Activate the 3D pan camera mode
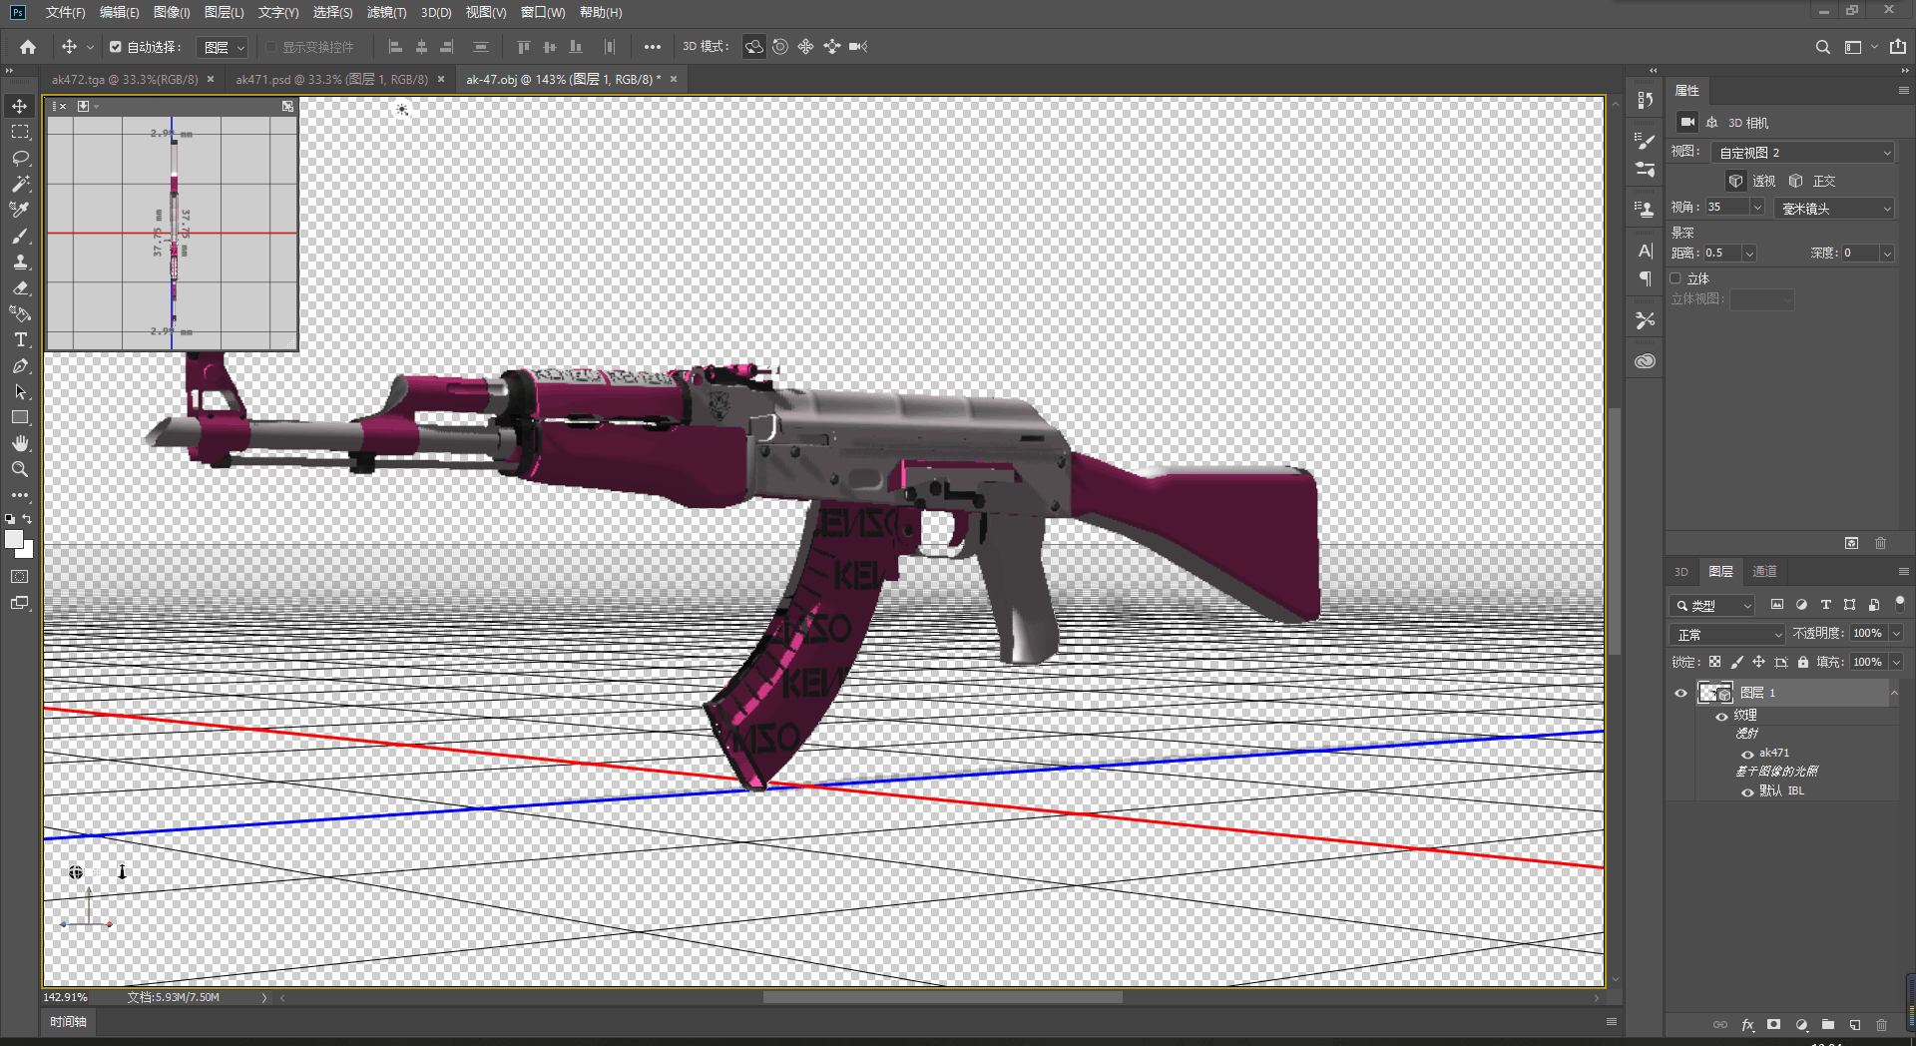This screenshot has height=1046, width=1916. pyautogui.click(x=806, y=47)
